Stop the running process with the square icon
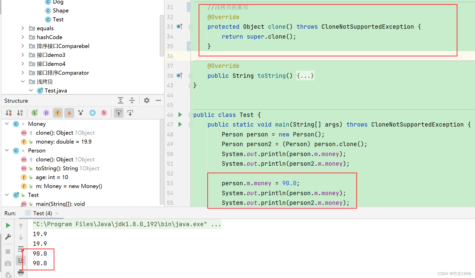This screenshot has height=278, width=475. (8, 251)
